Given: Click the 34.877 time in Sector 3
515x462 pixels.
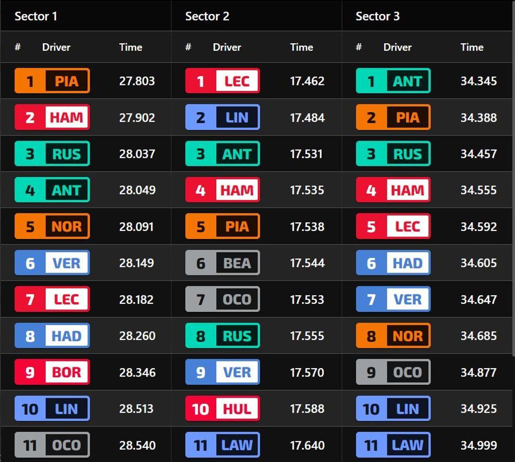Looking at the screenshot, I should point(479,372).
